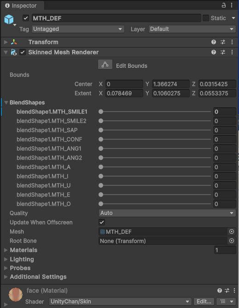Click the Inspector lock icon
This screenshot has width=239, height=308.
coord(223,6)
